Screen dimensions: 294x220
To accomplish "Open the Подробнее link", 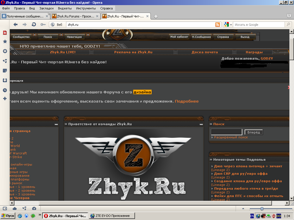I will (187, 101).
